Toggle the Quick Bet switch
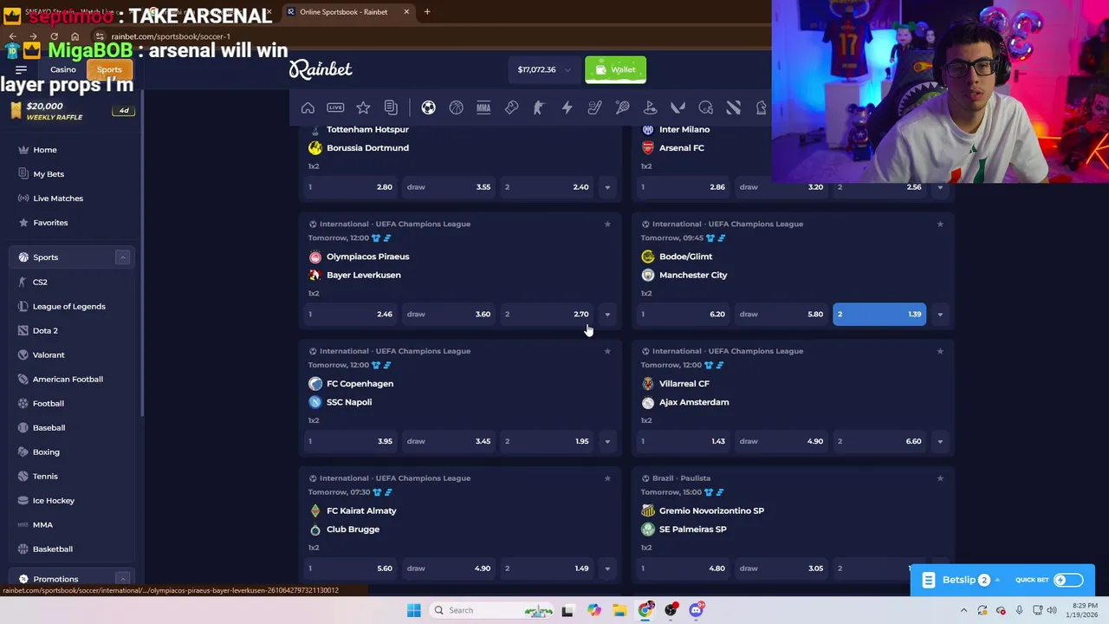This screenshot has height=624, width=1109. tap(1068, 580)
